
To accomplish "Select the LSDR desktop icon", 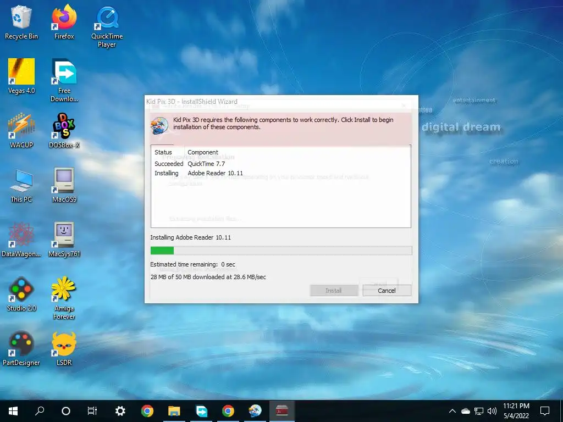I will (x=64, y=348).
